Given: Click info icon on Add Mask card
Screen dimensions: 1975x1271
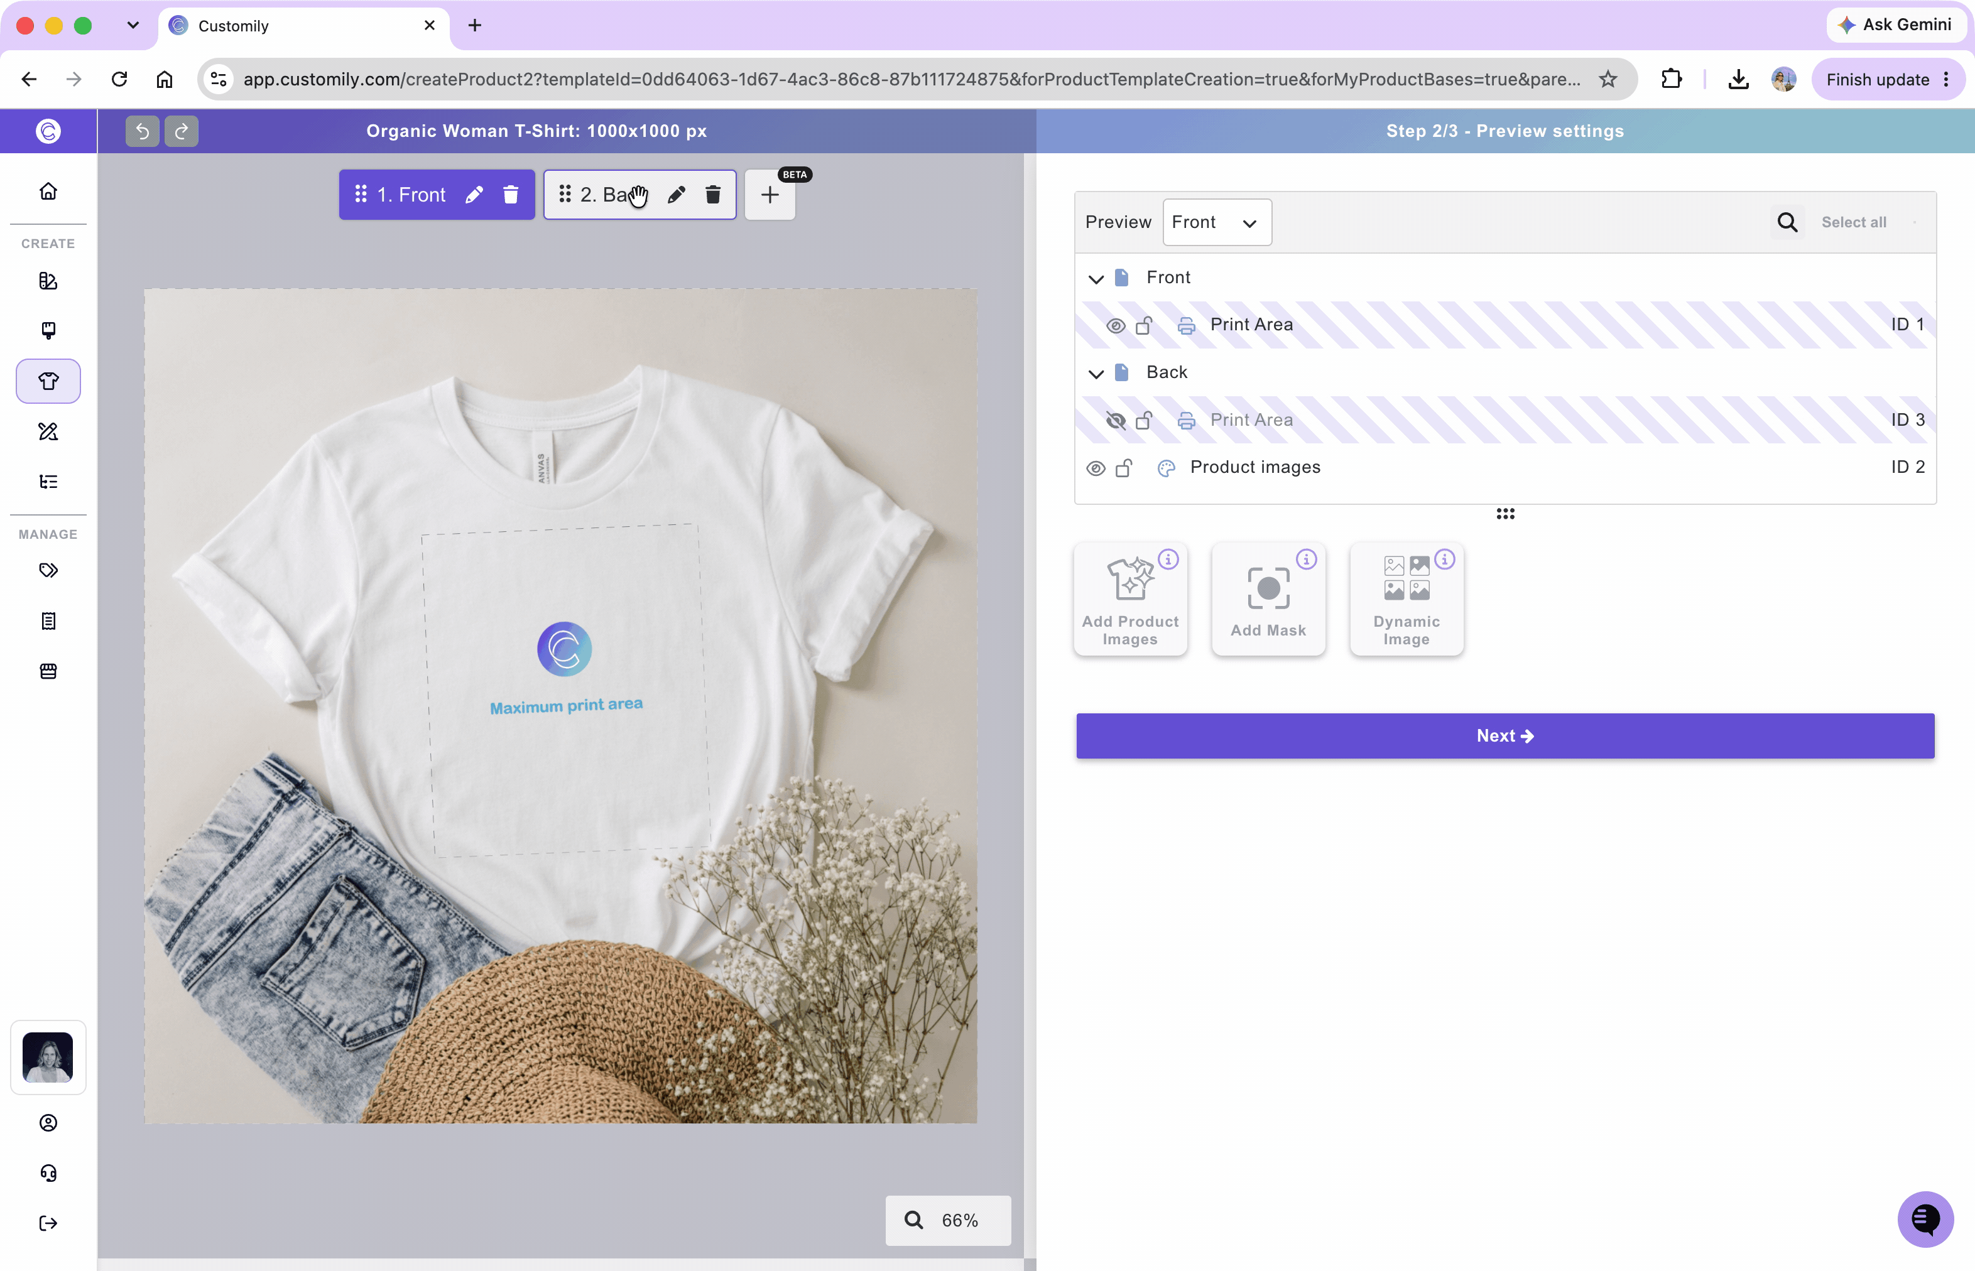Looking at the screenshot, I should tap(1306, 560).
